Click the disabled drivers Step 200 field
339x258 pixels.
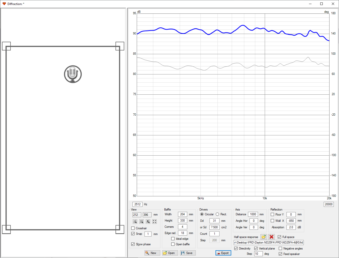click(214, 240)
